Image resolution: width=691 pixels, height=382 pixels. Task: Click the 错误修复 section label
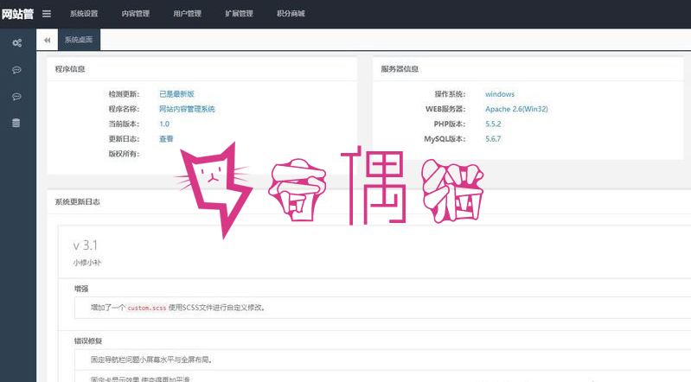(88, 341)
